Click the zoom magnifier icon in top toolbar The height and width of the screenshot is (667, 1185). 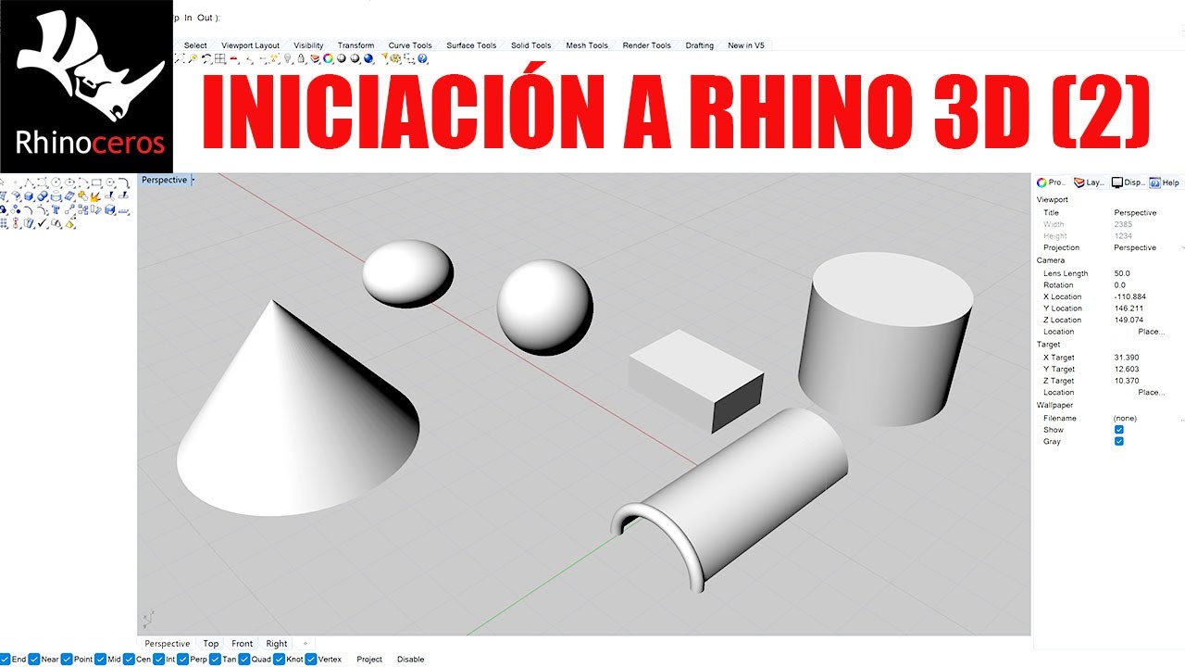(193, 58)
